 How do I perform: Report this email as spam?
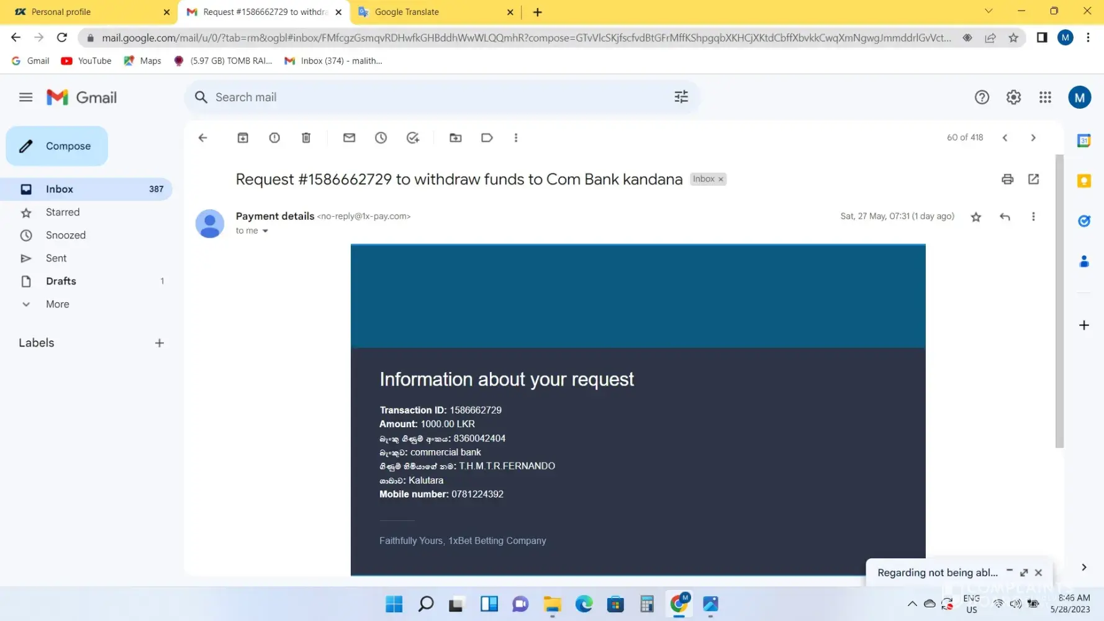coord(274,138)
